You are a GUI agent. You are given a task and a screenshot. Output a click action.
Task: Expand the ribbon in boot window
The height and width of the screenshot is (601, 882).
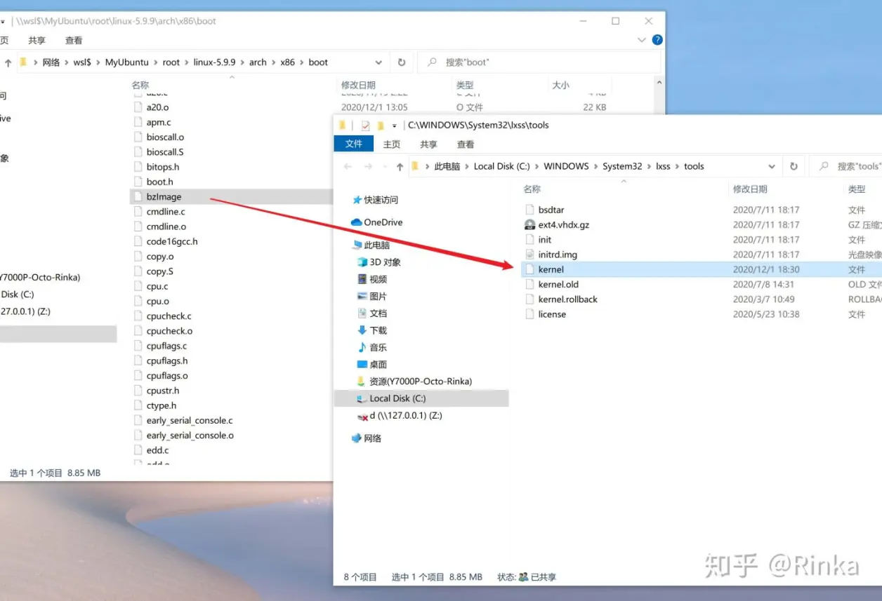641,40
